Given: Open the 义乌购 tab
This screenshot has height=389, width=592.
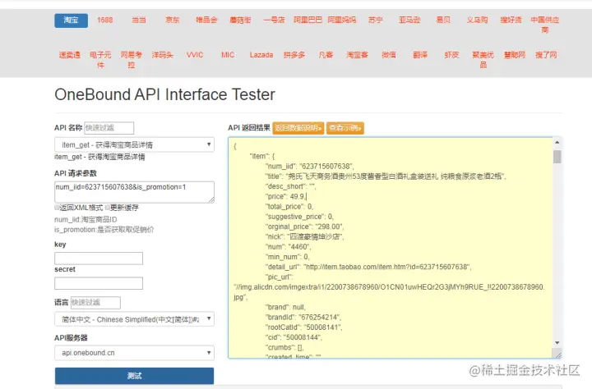Looking at the screenshot, I should 477,21.
